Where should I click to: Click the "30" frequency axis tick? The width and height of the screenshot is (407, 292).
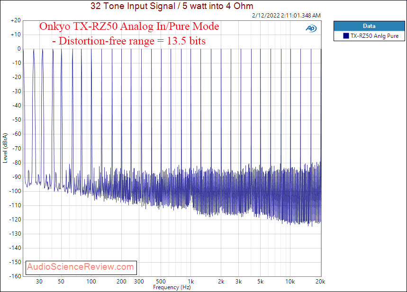coord(39,282)
